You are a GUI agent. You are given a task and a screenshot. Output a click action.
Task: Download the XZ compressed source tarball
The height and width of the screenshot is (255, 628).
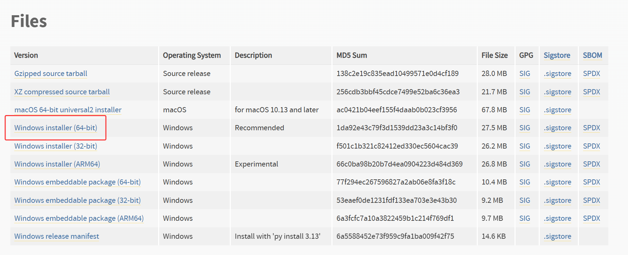(62, 92)
